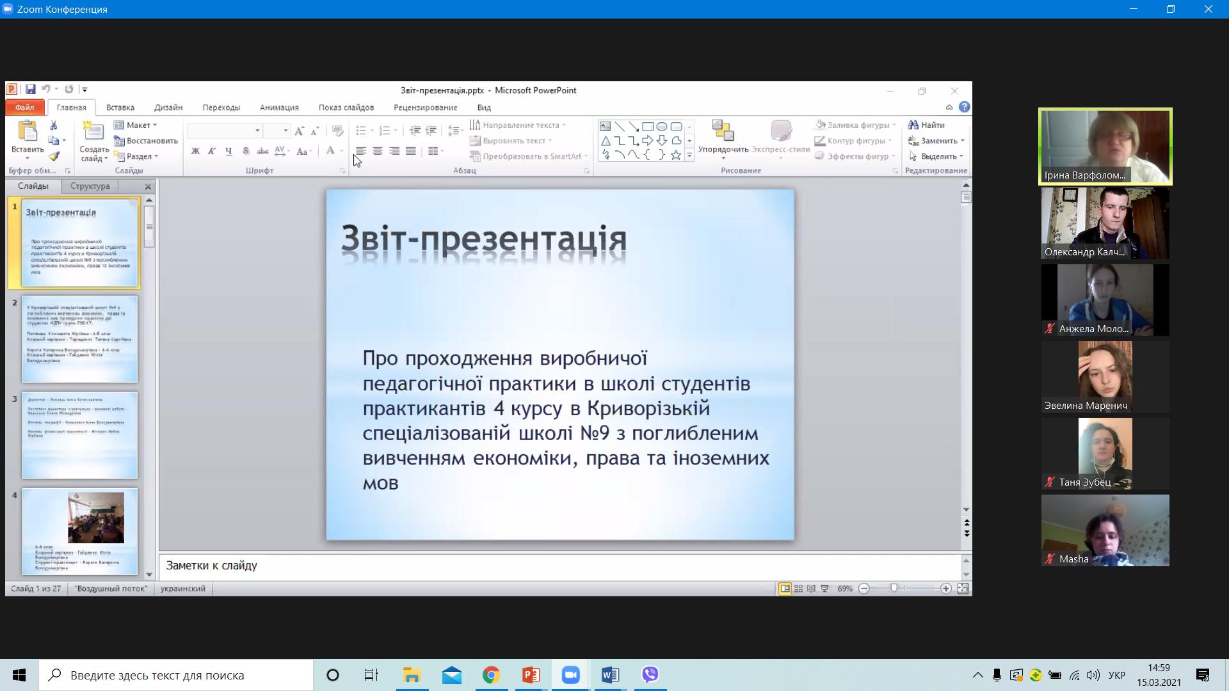Click the Clear Formatting icon
The height and width of the screenshot is (691, 1229).
click(338, 131)
